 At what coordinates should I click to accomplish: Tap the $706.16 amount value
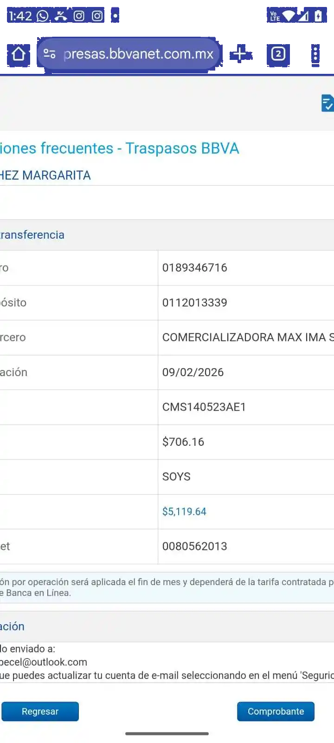[x=183, y=442]
